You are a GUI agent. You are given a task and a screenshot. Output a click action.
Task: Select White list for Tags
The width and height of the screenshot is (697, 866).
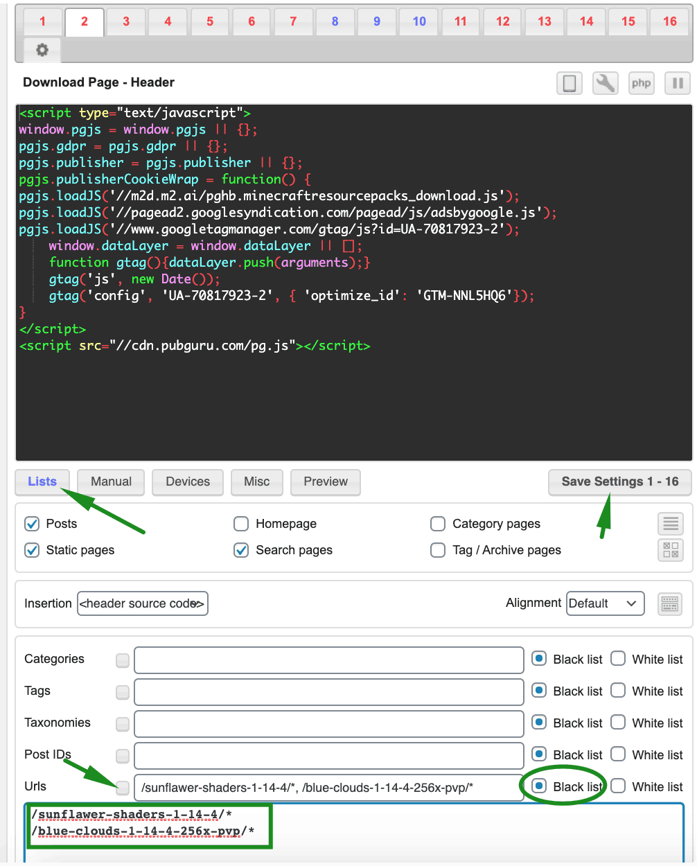coord(618,691)
